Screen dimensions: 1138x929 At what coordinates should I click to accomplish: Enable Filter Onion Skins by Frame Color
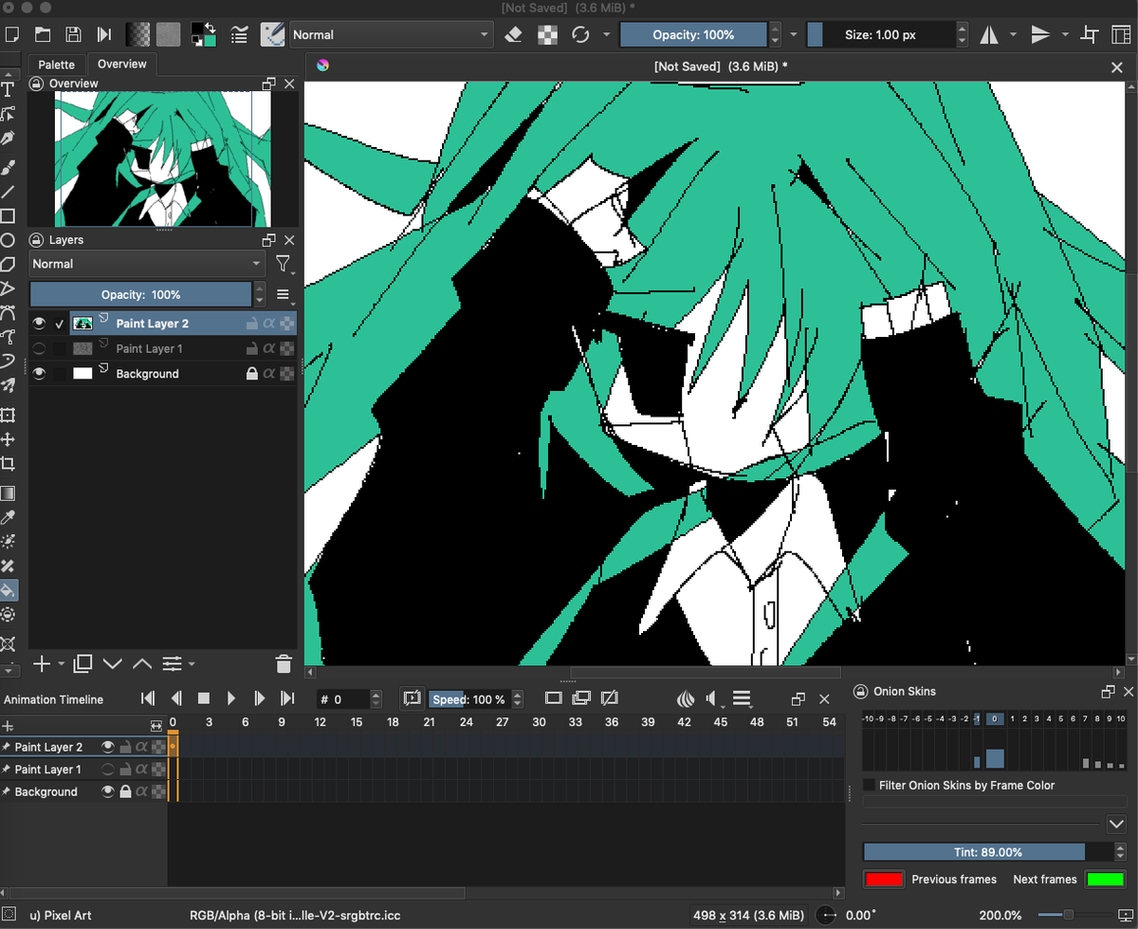870,785
